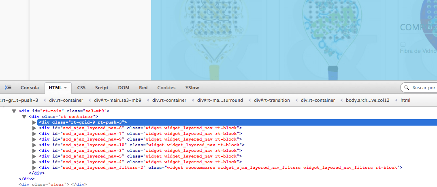Expand the sod_ajax_layered_nav_filters-2 node
Image resolution: width=437 pixels, height=187 pixels.
pyautogui.click(x=34, y=168)
